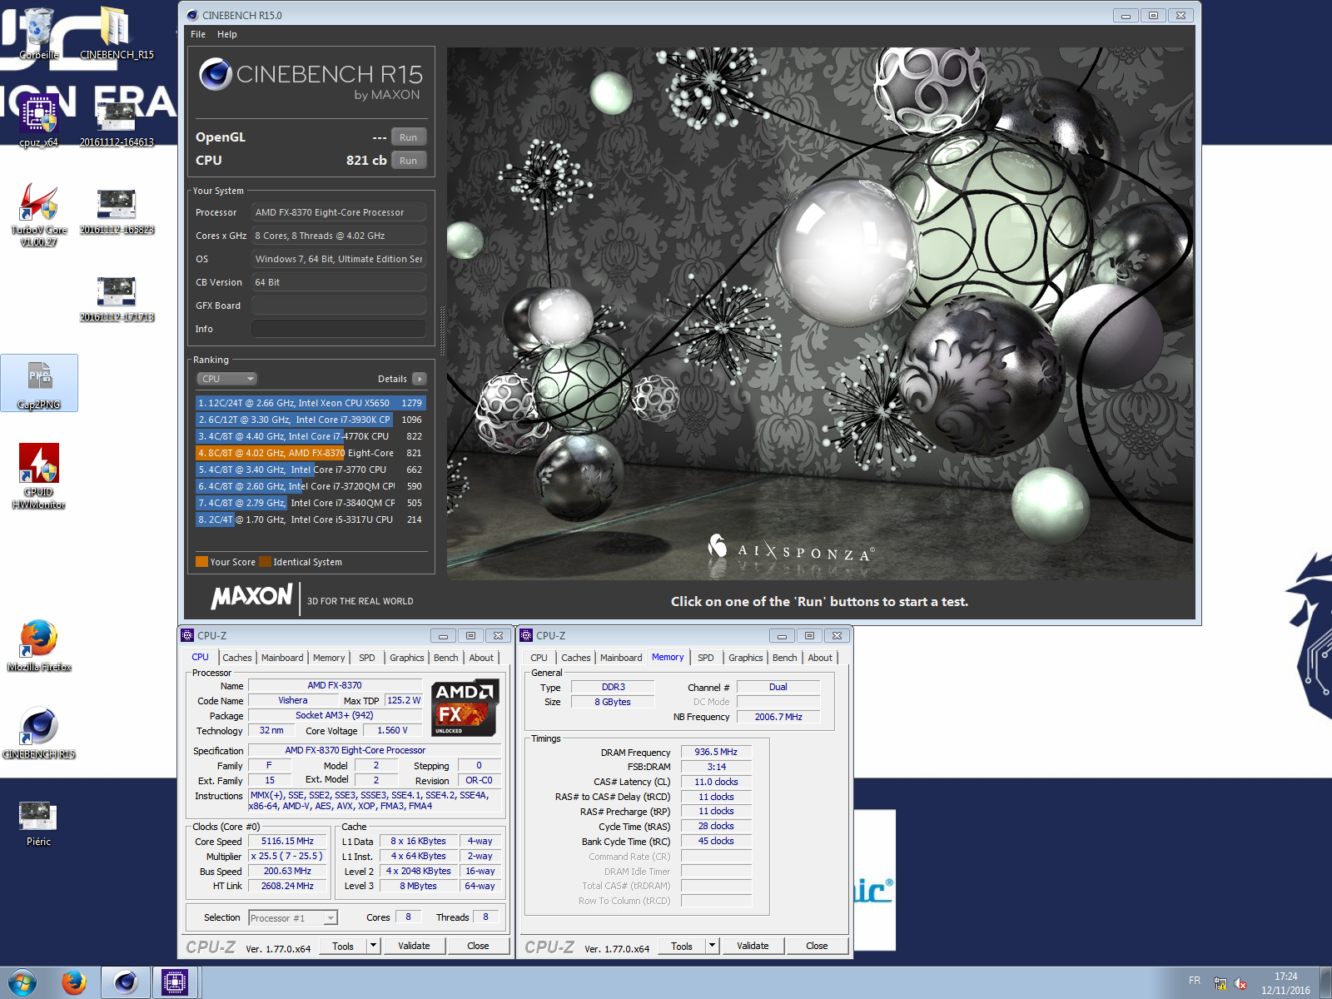This screenshot has width=1332, height=999.
Task: Select the AMD FX-8370 ranking row
Action: 311,453
